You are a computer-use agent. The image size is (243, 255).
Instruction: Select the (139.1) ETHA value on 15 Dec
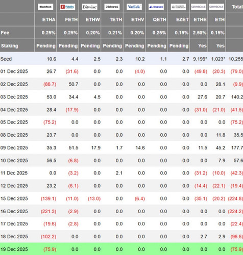tap(48, 198)
